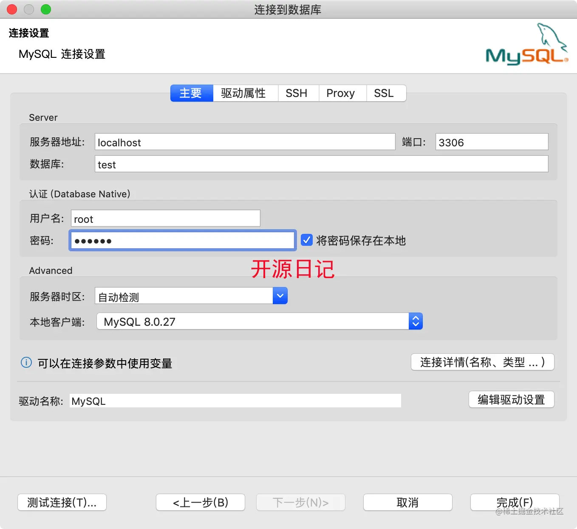Click the driver name value MySQL
This screenshot has height=529, width=577.
pyautogui.click(x=235, y=401)
